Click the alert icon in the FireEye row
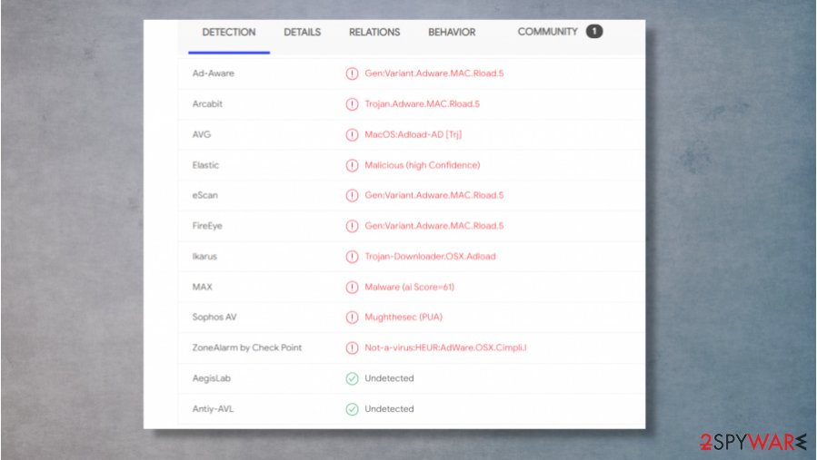Image resolution: width=817 pixels, height=460 pixels. tap(353, 226)
